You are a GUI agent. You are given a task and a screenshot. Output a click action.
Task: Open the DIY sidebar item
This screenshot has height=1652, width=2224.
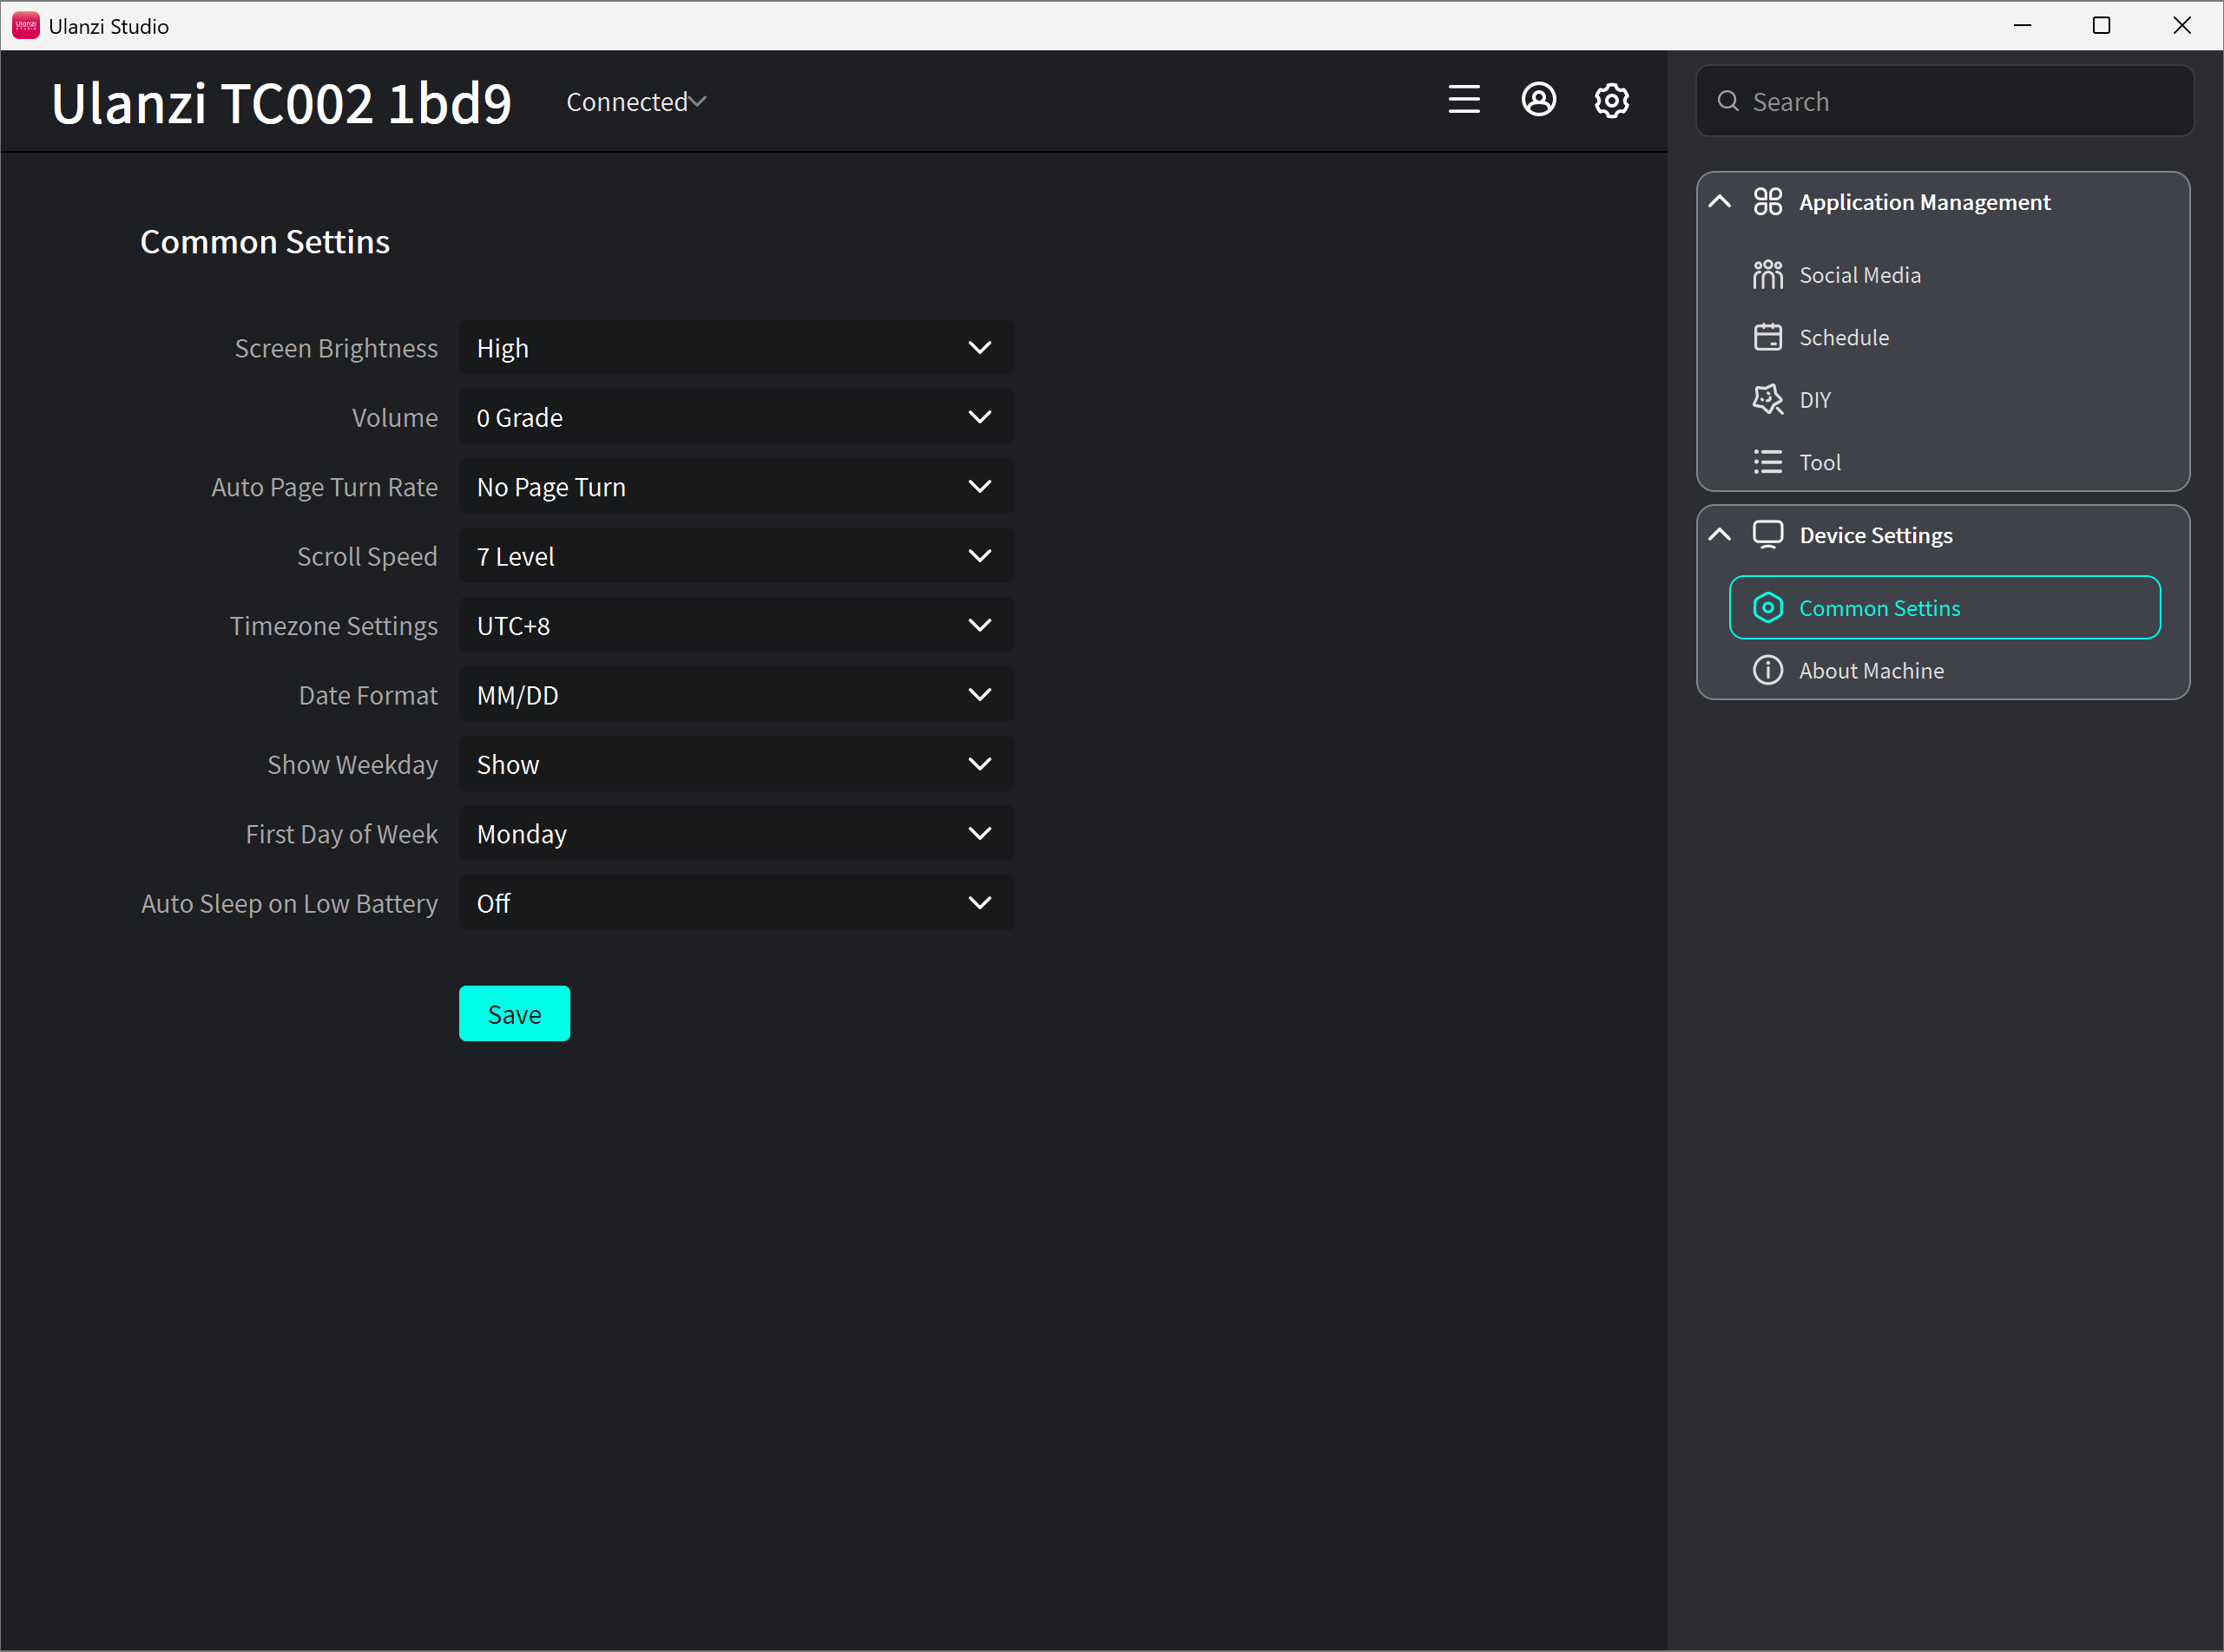pos(1944,400)
